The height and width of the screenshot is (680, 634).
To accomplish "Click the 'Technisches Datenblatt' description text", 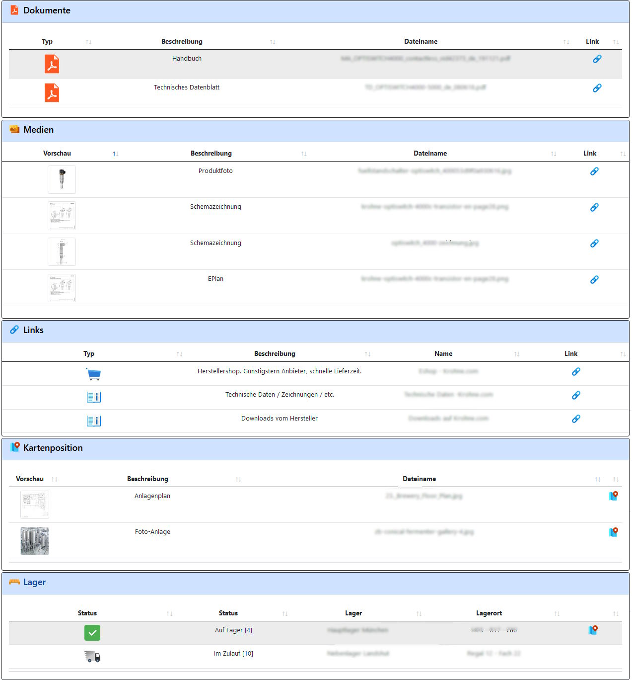I will tap(187, 87).
